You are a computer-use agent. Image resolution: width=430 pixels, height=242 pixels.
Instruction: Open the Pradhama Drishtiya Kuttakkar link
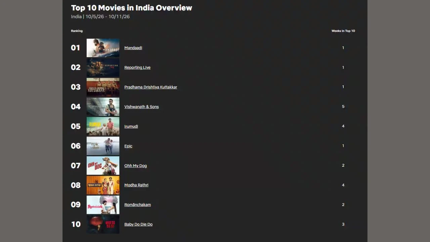click(x=150, y=87)
